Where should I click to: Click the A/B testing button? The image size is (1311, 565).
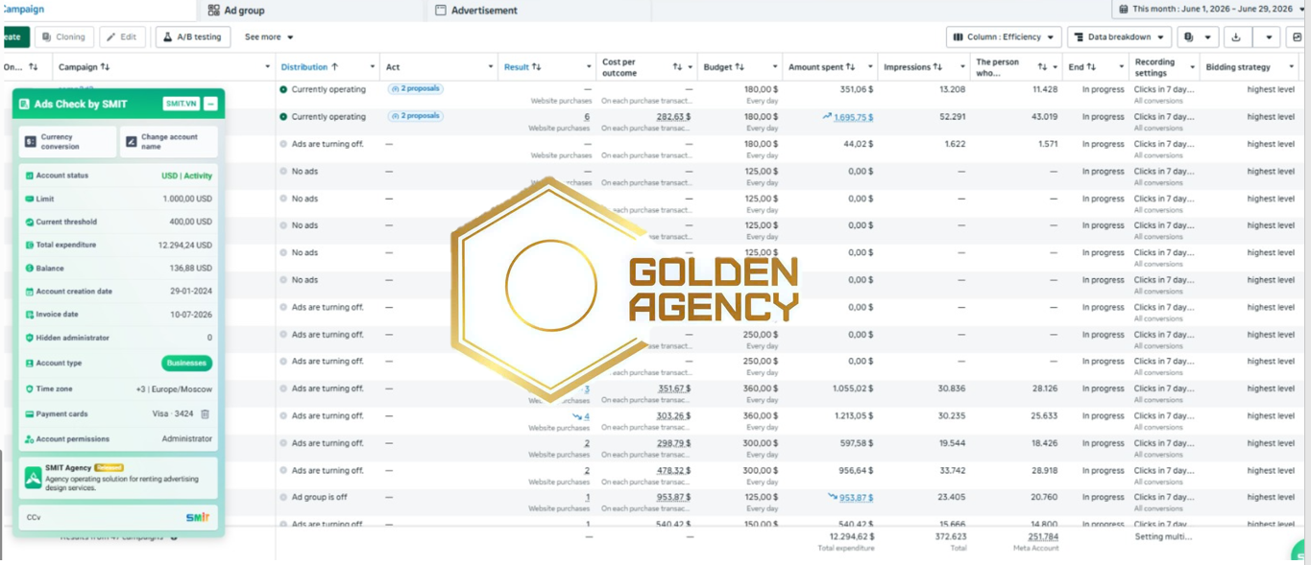click(192, 37)
